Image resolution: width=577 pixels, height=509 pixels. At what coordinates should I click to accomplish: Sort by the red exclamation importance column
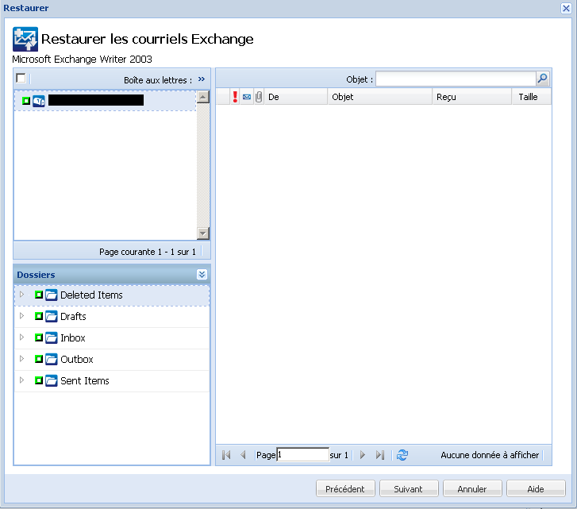(x=235, y=97)
